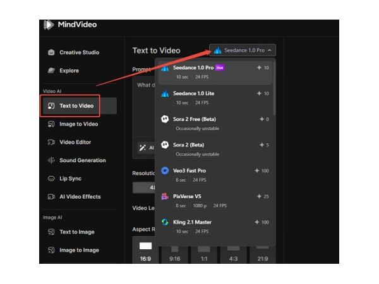Choose Veo3 Fast Pro model option
379x284 pixels.
pyautogui.click(x=215, y=175)
